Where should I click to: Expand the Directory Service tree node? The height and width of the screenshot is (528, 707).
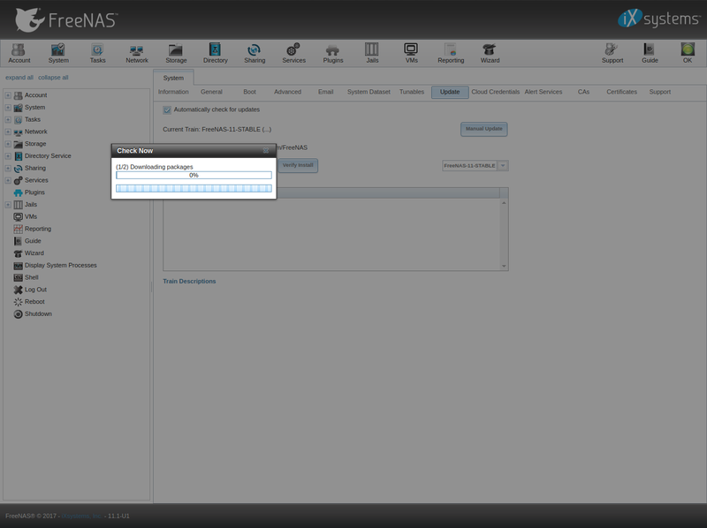point(8,156)
